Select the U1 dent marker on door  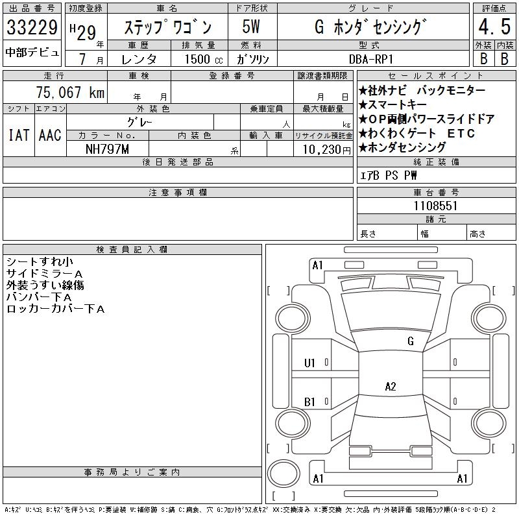click(310, 363)
